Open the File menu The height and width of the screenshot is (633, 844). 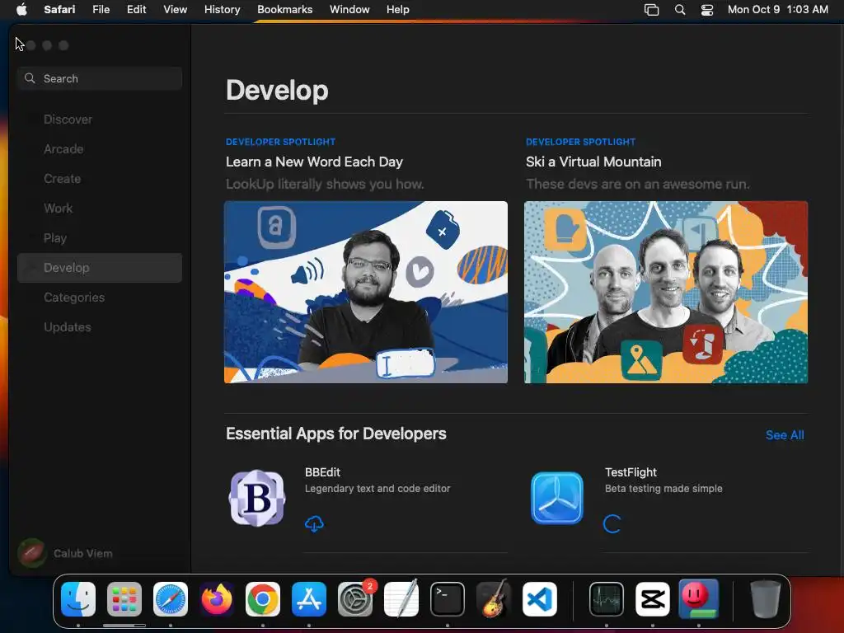pos(101,9)
